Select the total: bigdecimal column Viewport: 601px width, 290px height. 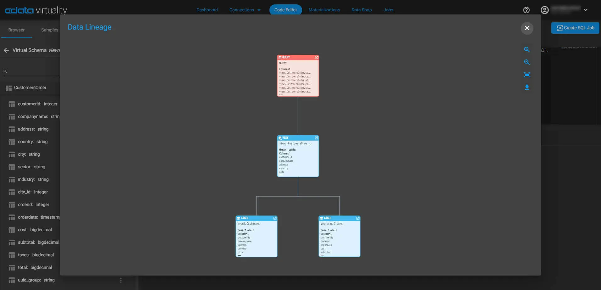(x=35, y=267)
